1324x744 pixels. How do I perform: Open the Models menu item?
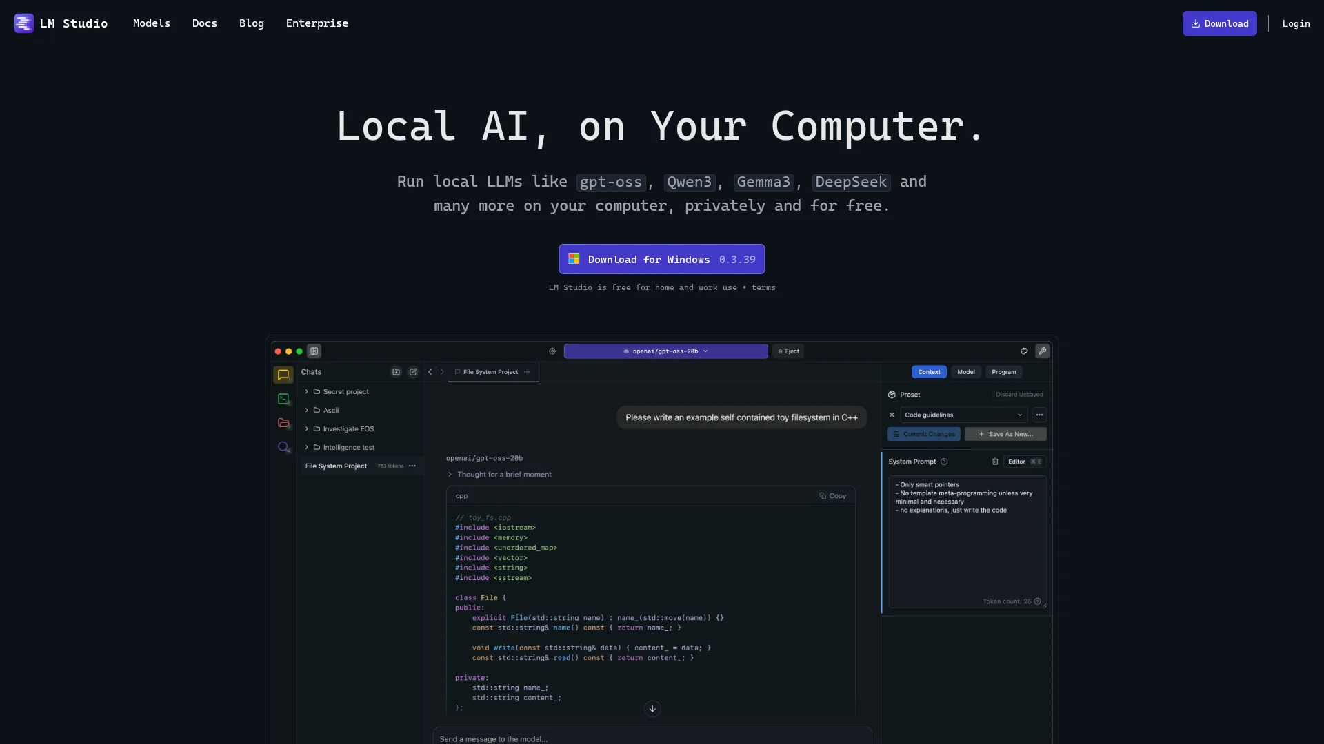[x=152, y=23]
